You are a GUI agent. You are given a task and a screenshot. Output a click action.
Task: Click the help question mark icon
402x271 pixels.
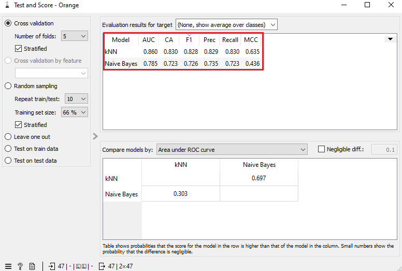pyautogui.click(x=20, y=266)
